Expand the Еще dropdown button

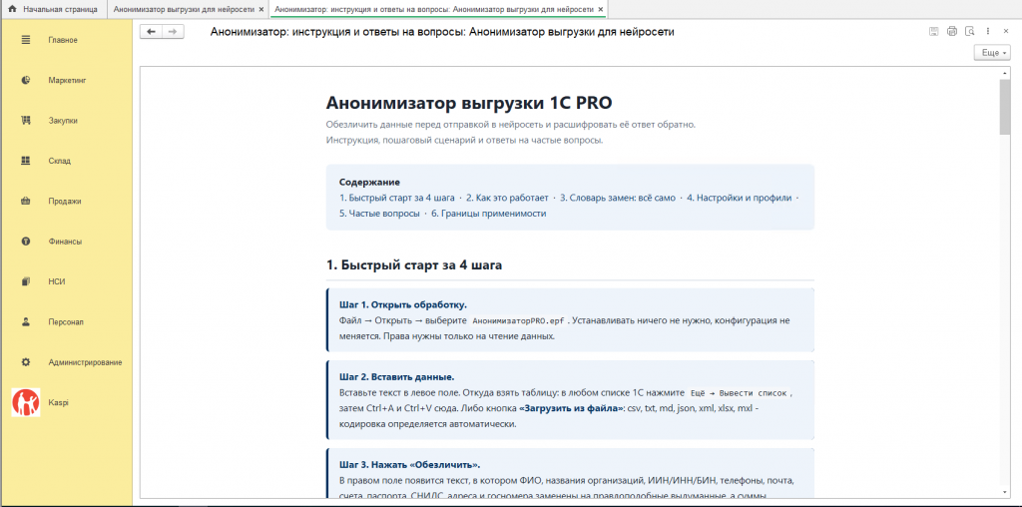click(993, 53)
